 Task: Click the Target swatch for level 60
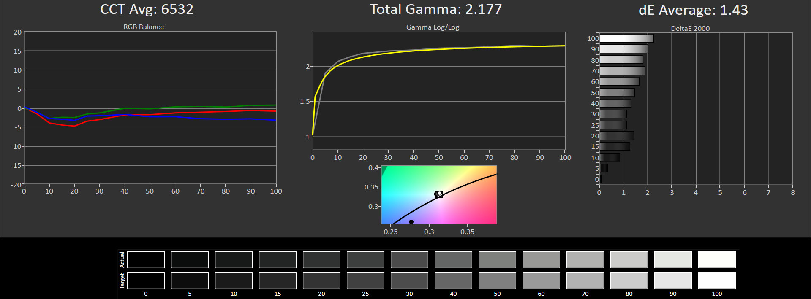point(541,281)
